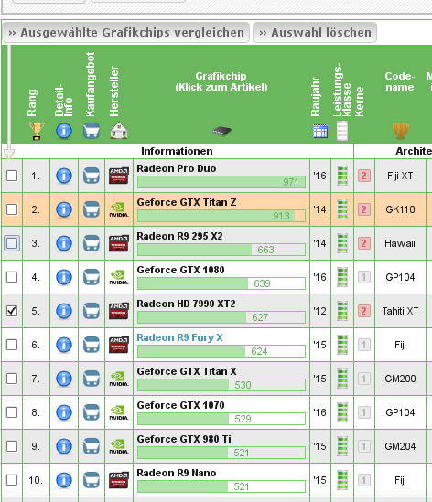The height and width of the screenshot is (502, 432).
Task: Click Geforce GTX 1070 score bar 529
Action: [221, 419]
